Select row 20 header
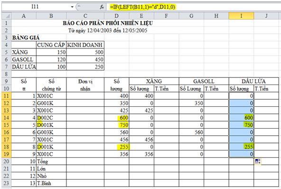Viewport: 281px width, 189px height. pyautogui.click(x=7, y=161)
